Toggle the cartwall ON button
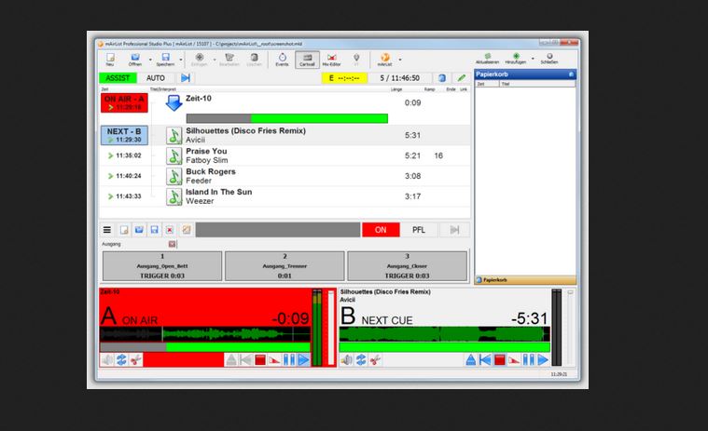 [381, 230]
